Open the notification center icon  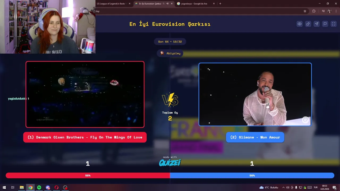(334, 188)
